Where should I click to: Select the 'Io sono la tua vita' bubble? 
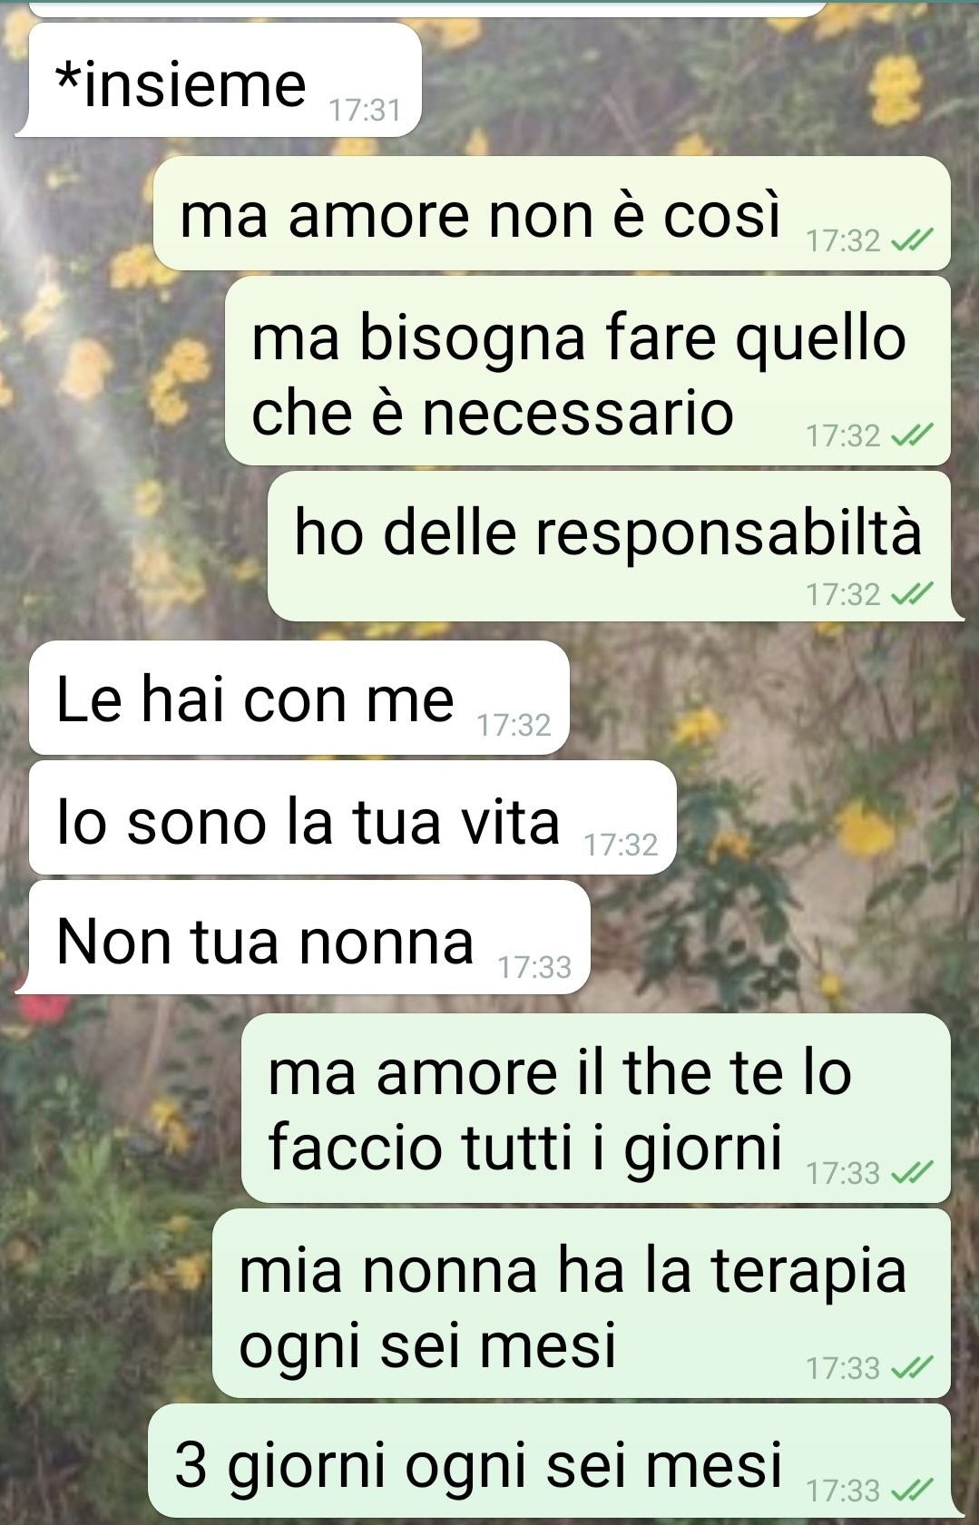[x=352, y=817]
